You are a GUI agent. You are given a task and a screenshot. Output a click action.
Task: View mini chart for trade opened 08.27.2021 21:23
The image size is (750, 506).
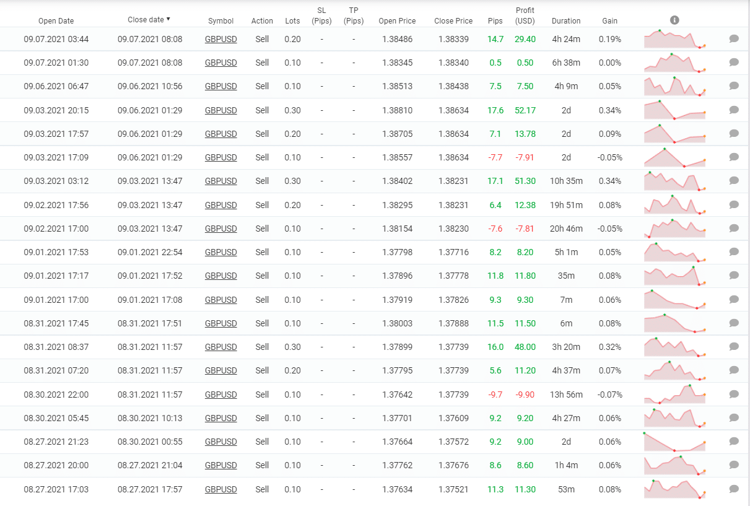[x=674, y=442]
